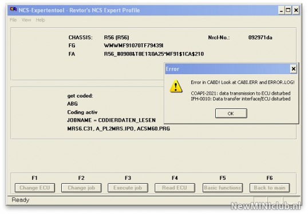
Task: Select the FG value WMWMF91070TF79439I
Action: click(133, 46)
